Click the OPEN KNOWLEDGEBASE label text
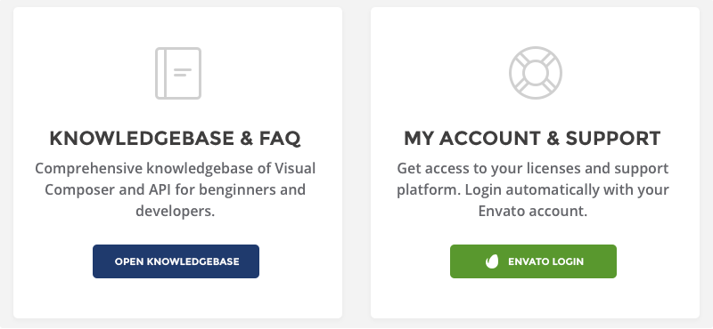713x329 pixels. (x=176, y=261)
